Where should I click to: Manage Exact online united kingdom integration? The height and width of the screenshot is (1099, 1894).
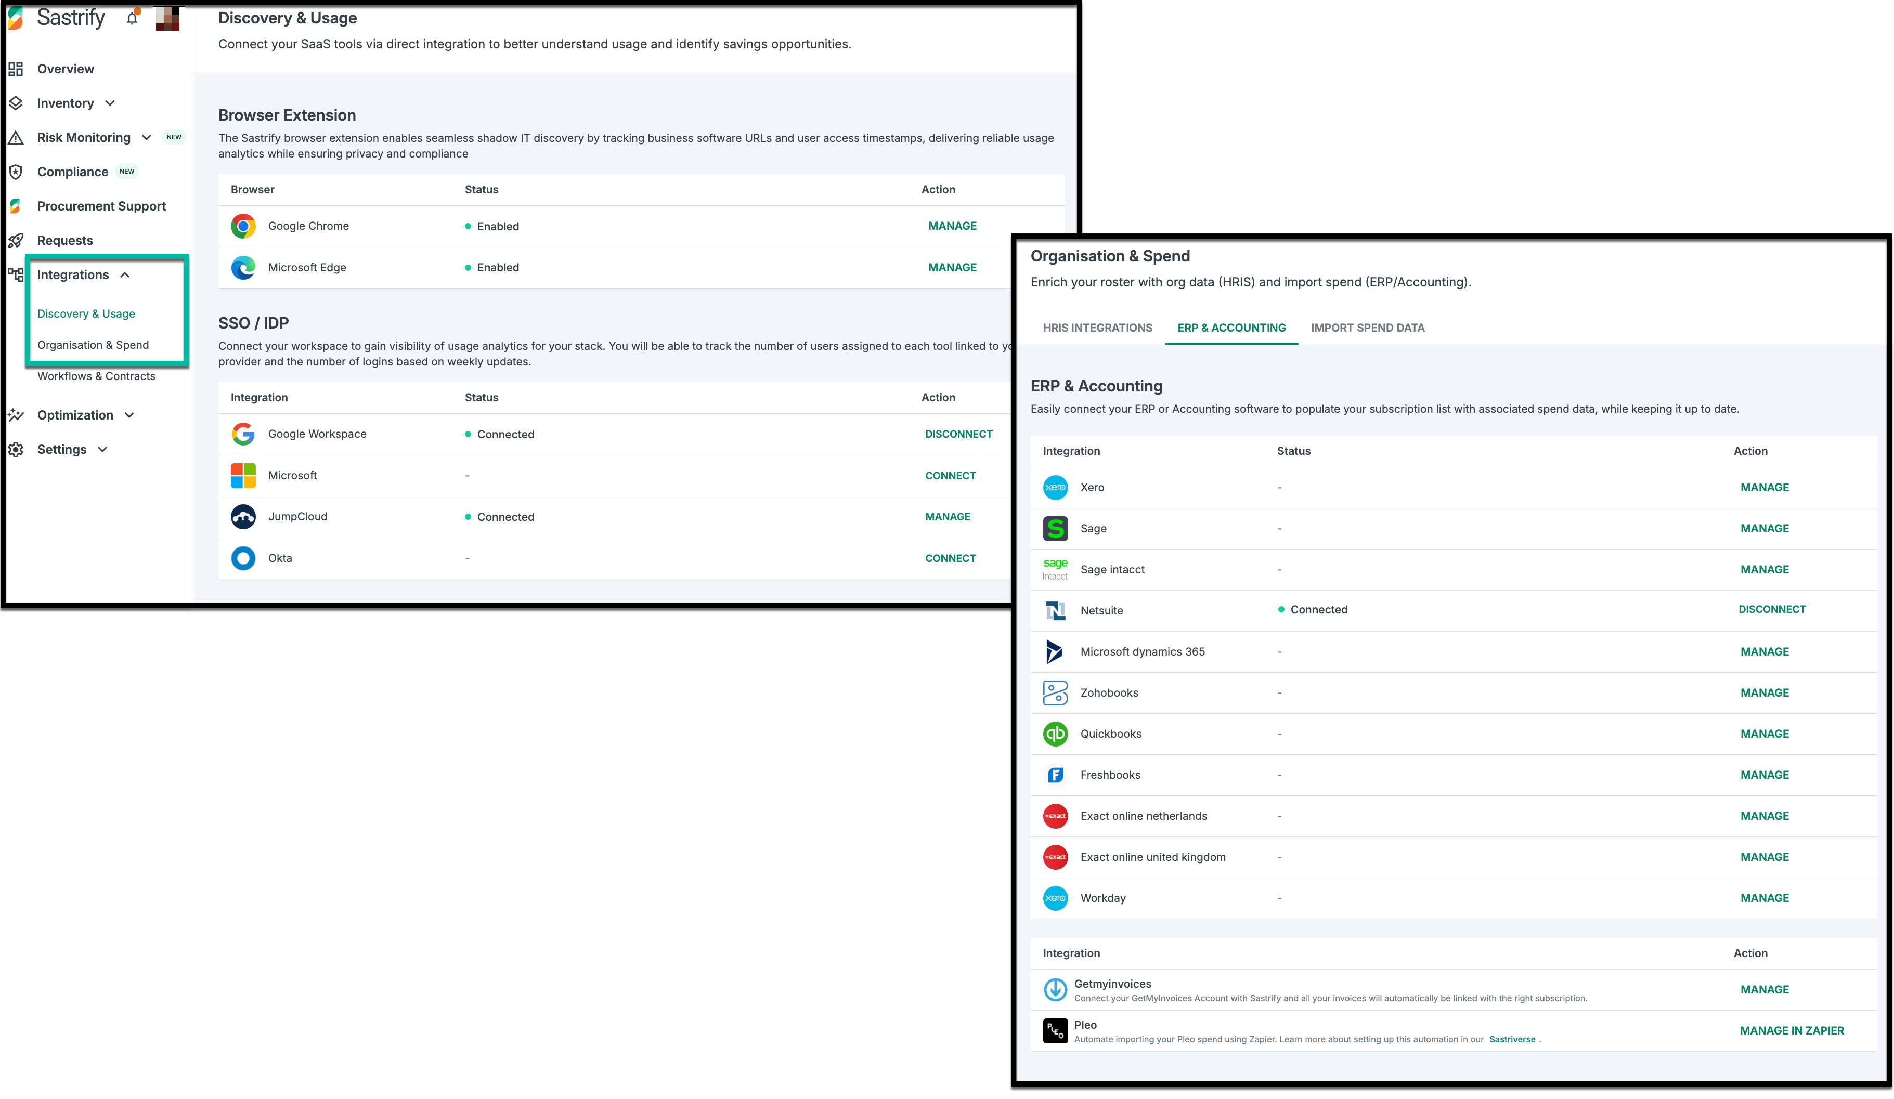click(x=1764, y=857)
